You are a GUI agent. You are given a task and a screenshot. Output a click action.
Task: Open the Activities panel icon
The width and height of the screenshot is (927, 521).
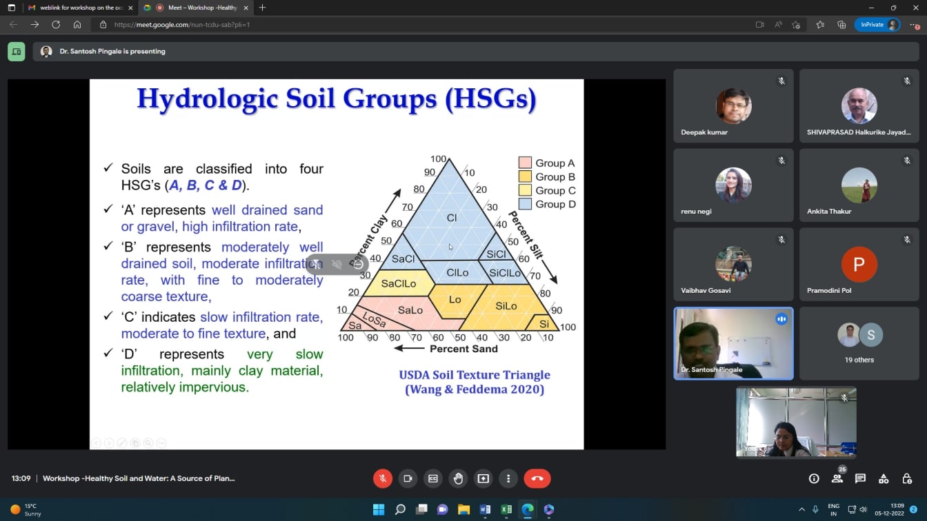coord(884,478)
